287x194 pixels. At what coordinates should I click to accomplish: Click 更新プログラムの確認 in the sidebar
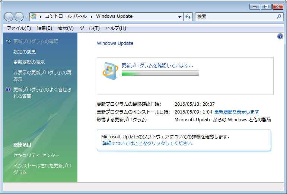[36, 42]
